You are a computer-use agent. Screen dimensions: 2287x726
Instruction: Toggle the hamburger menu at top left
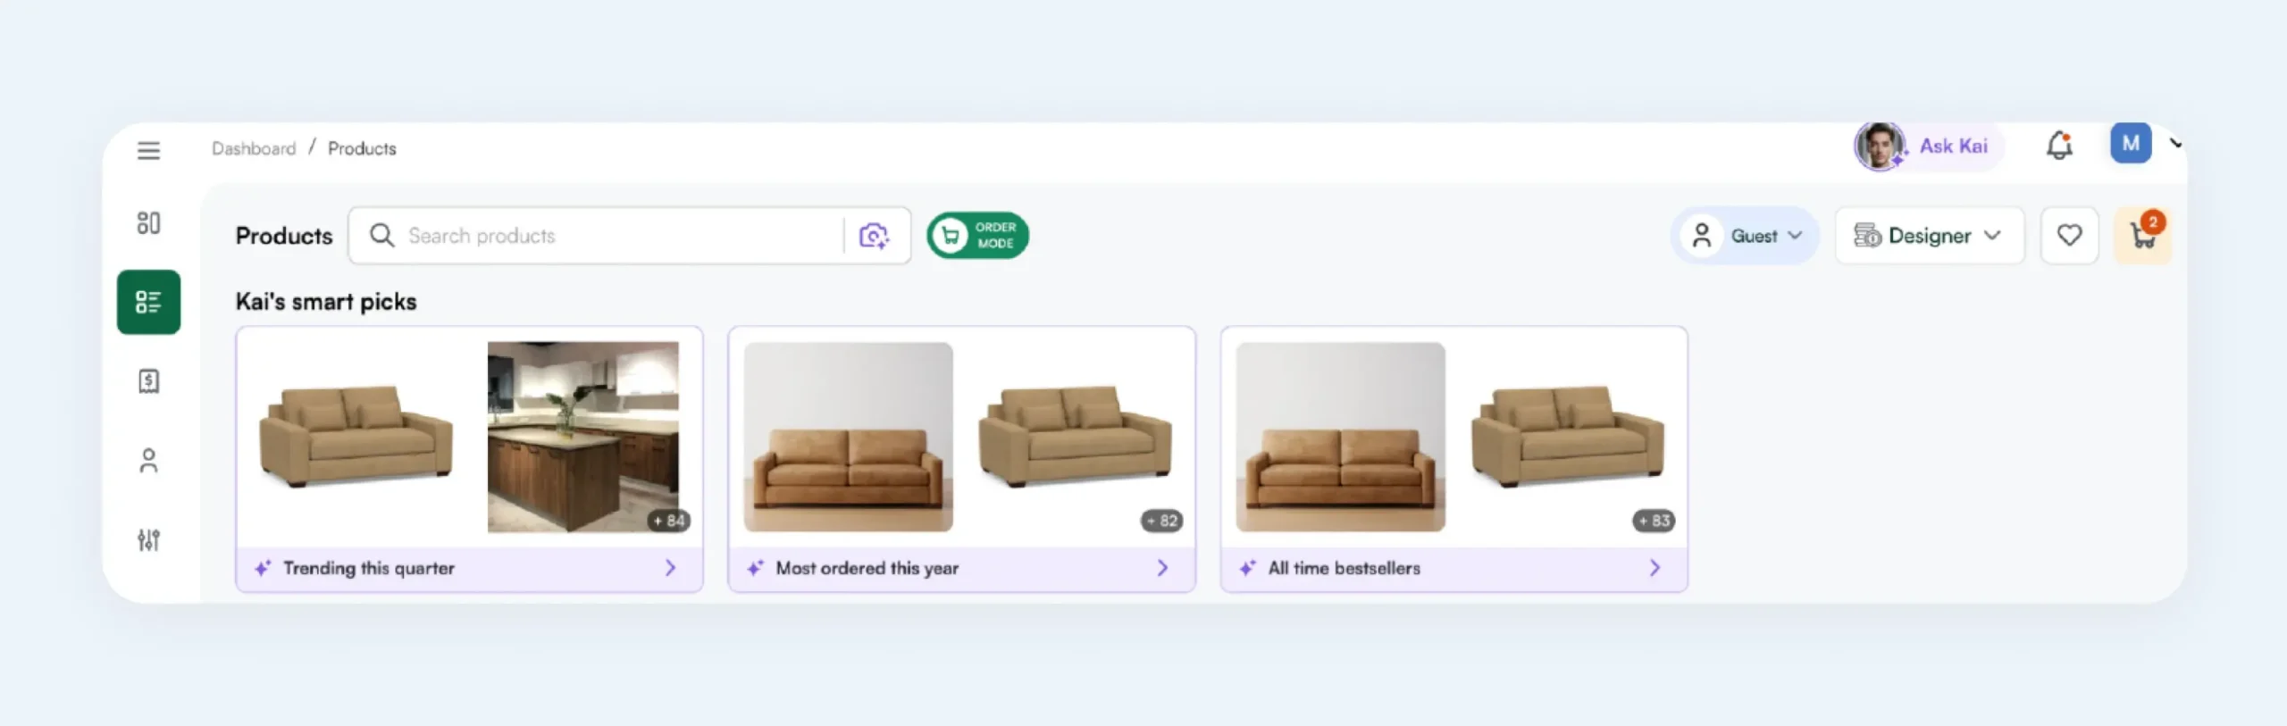[x=148, y=150]
